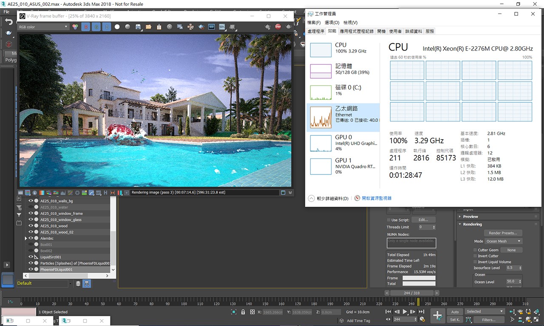Open the Mode Ocean Mesh dropdown

503,241
